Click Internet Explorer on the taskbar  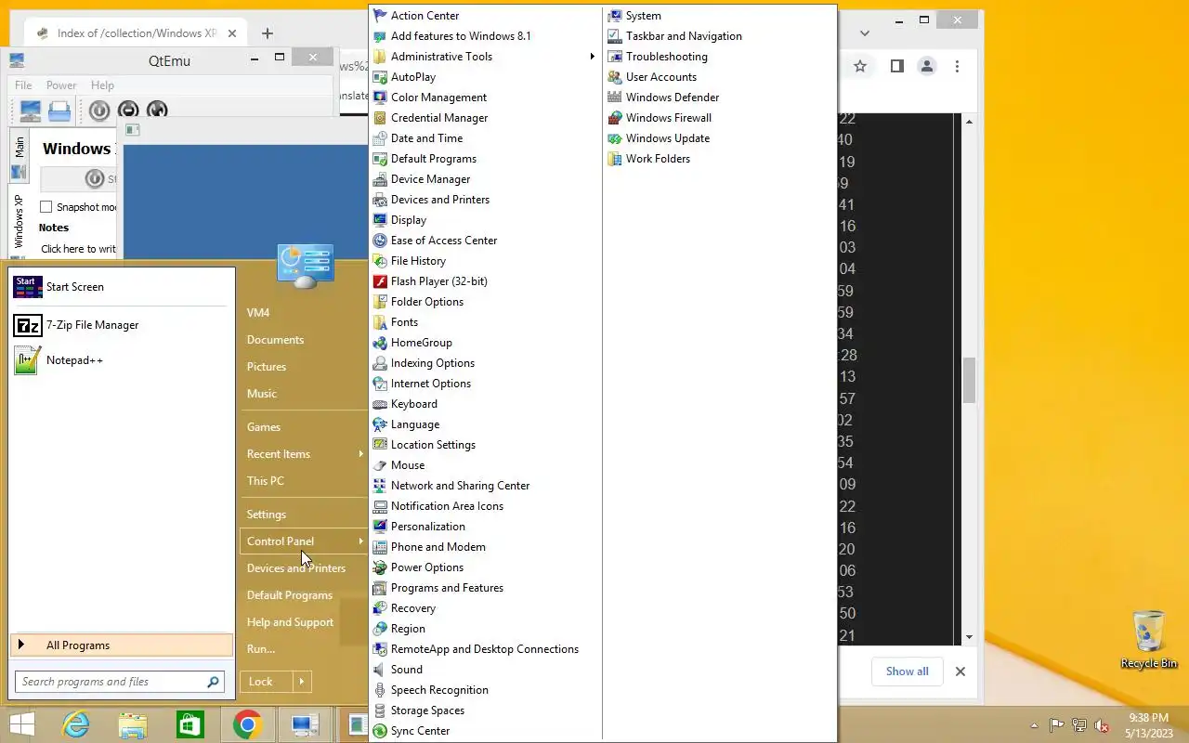74,724
